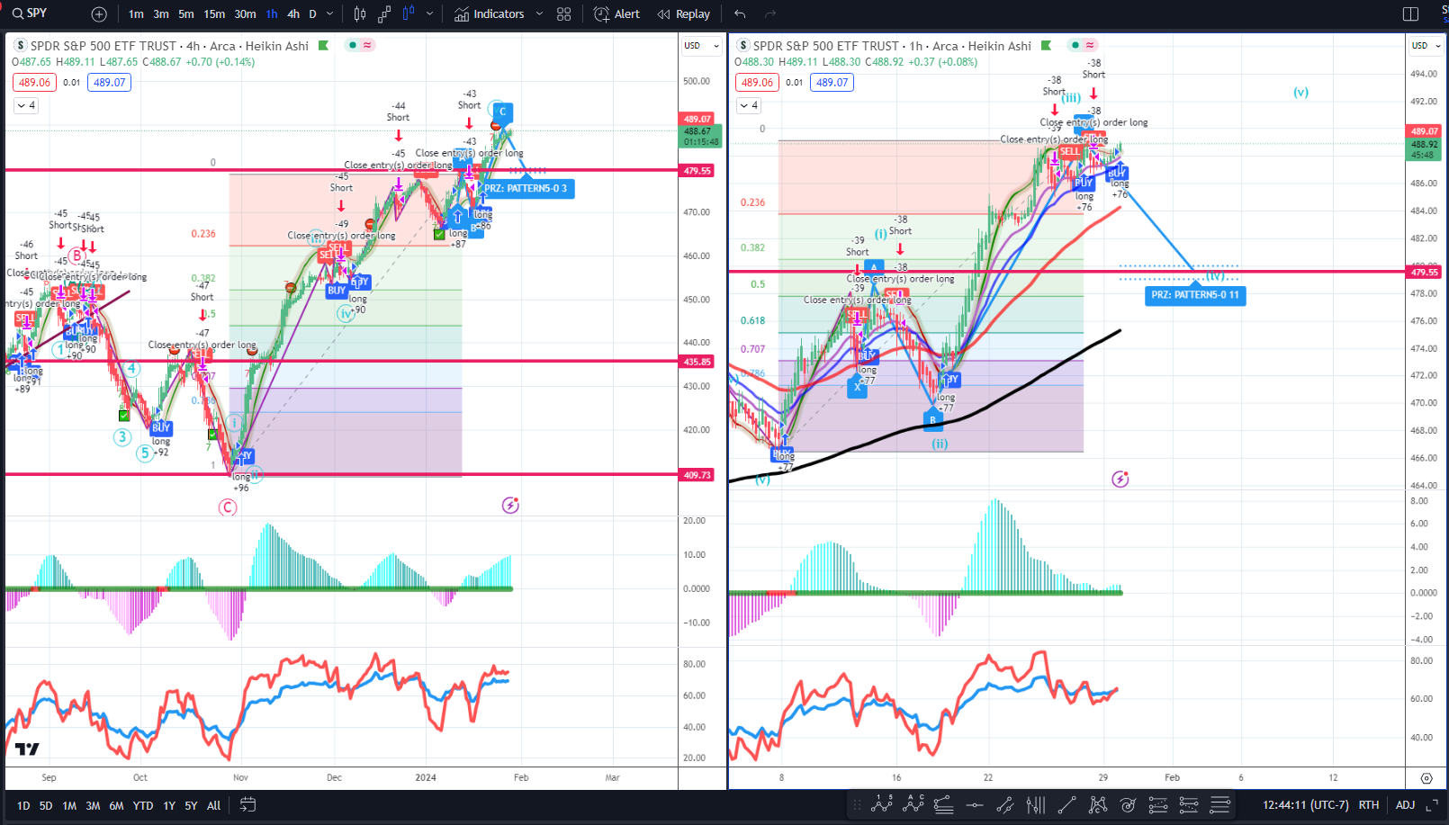
Task: Open the Indicators dialog
Action: (490, 13)
